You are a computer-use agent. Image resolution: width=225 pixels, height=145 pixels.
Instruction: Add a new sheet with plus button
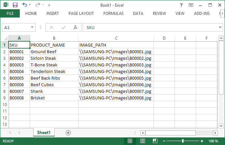click(x=68, y=132)
